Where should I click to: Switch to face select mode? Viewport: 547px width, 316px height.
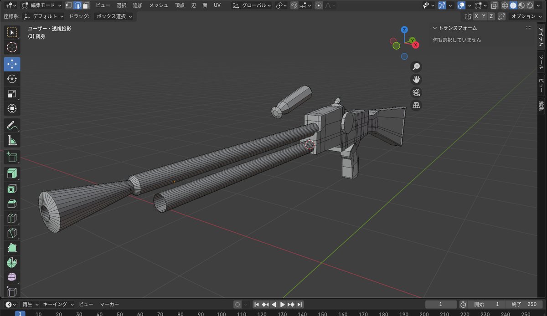coord(86,5)
